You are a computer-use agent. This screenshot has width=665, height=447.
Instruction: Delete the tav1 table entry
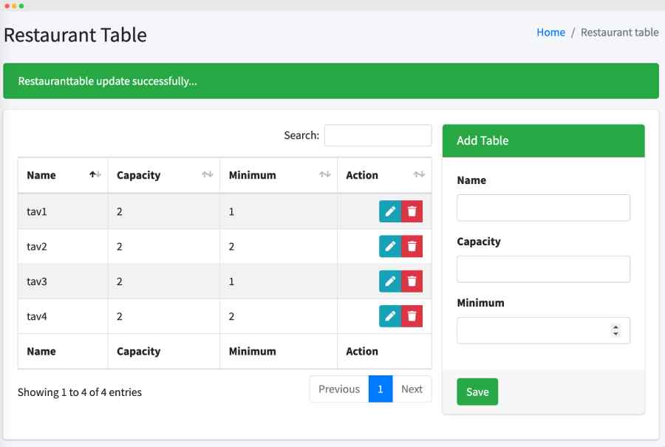coord(412,211)
